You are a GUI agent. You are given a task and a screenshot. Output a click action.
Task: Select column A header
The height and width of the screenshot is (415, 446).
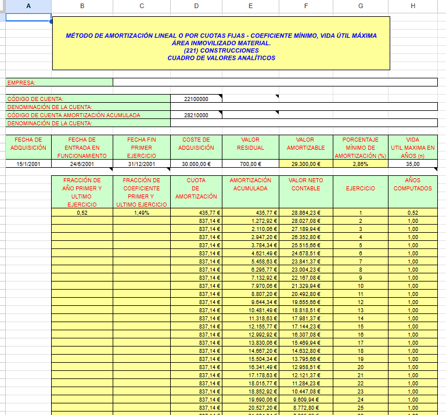pyautogui.click(x=28, y=6)
